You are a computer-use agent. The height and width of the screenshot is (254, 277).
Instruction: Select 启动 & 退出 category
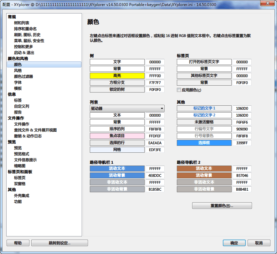[x=24, y=53]
